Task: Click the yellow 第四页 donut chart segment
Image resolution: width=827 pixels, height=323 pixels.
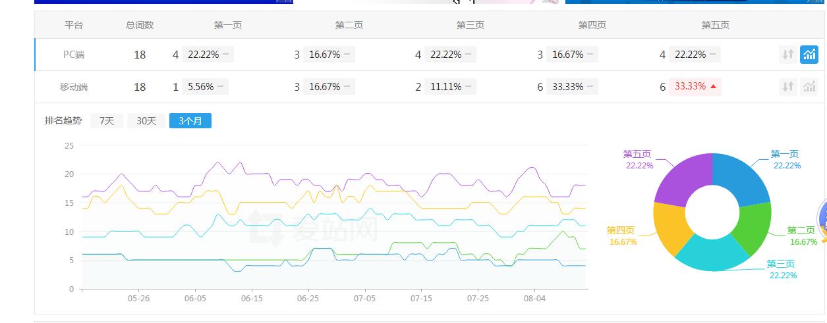Action: [670, 228]
